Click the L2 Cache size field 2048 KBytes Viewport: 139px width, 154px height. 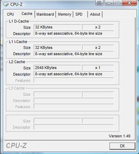click(x=57, y=68)
